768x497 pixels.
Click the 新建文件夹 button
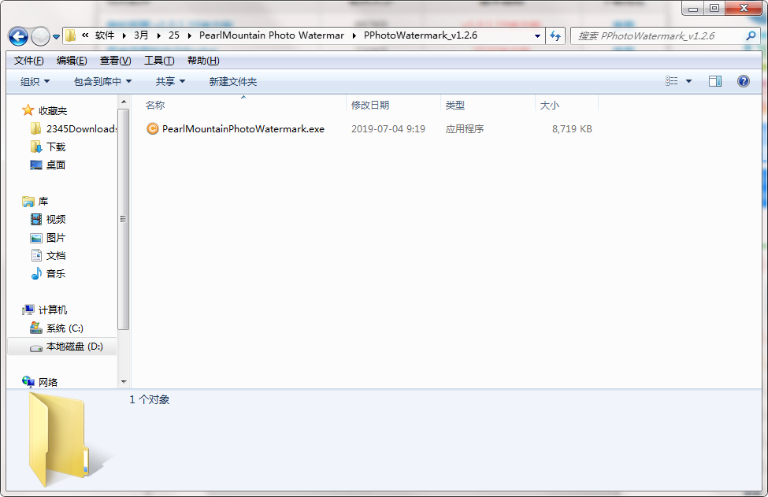(232, 81)
